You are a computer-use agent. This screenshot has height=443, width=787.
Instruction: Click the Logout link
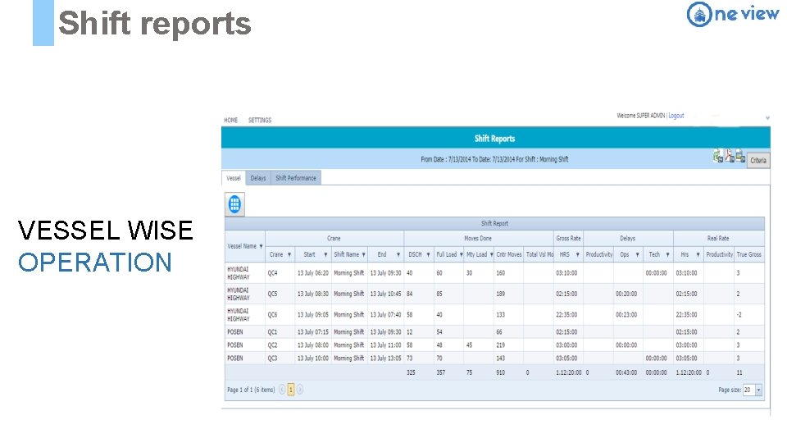[676, 116]
